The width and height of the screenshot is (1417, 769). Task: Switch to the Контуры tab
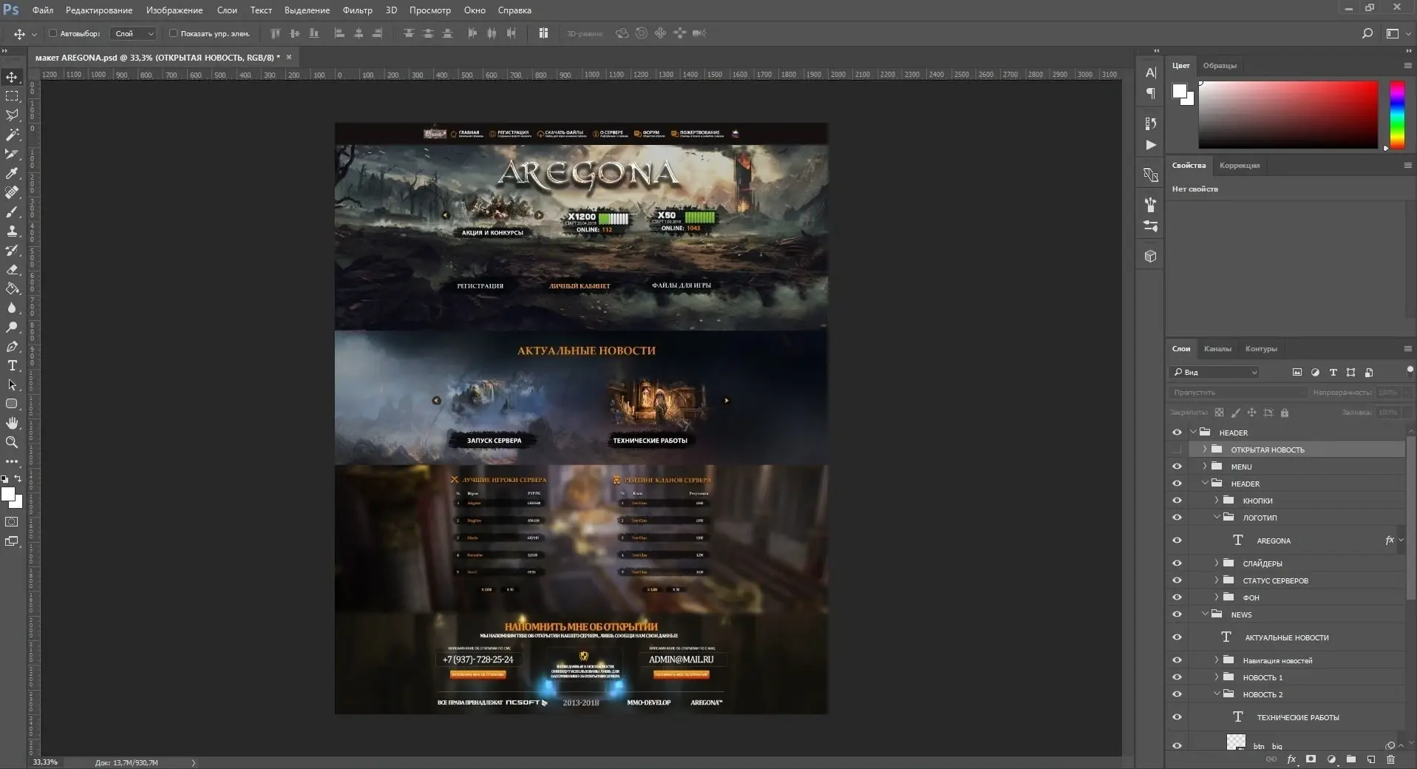(1261, 348)
